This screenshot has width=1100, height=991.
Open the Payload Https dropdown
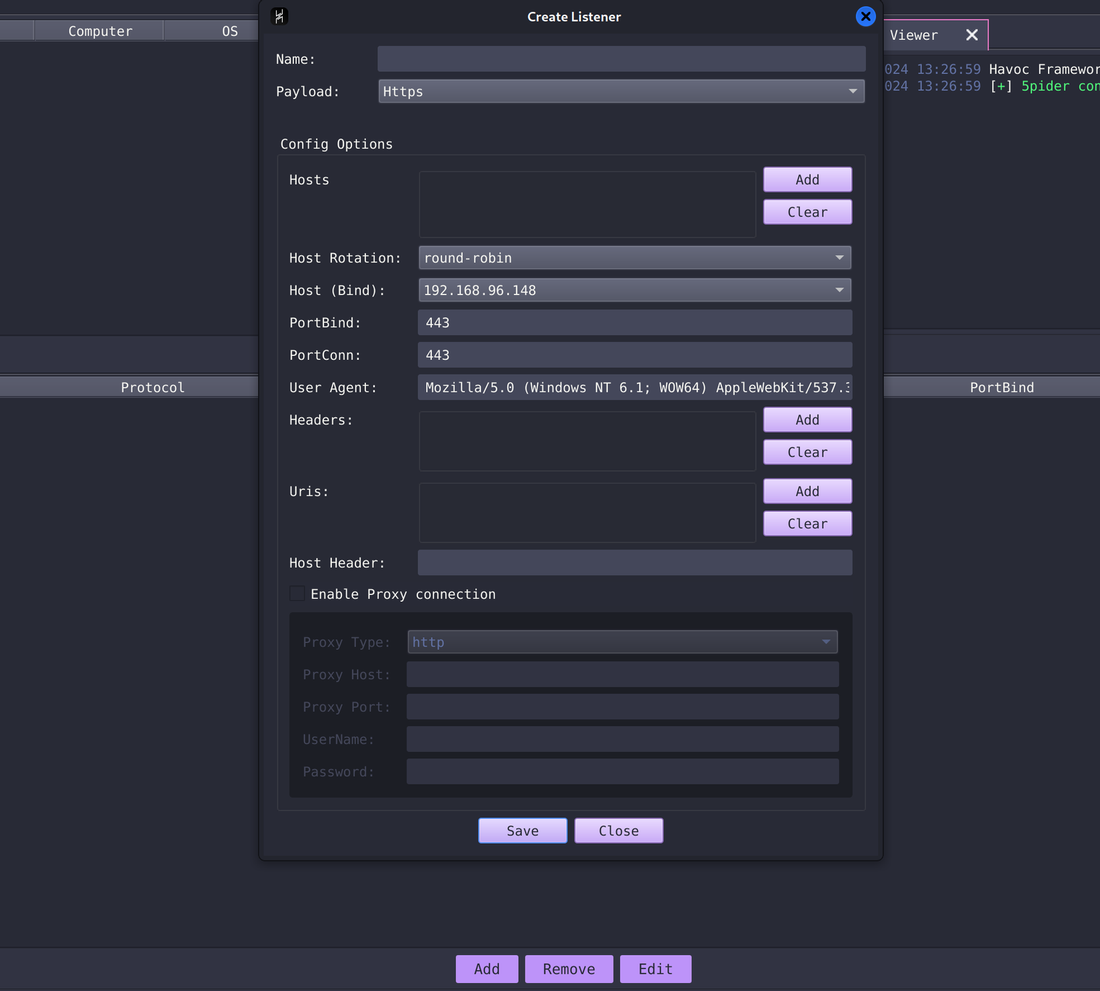point(621,91)
